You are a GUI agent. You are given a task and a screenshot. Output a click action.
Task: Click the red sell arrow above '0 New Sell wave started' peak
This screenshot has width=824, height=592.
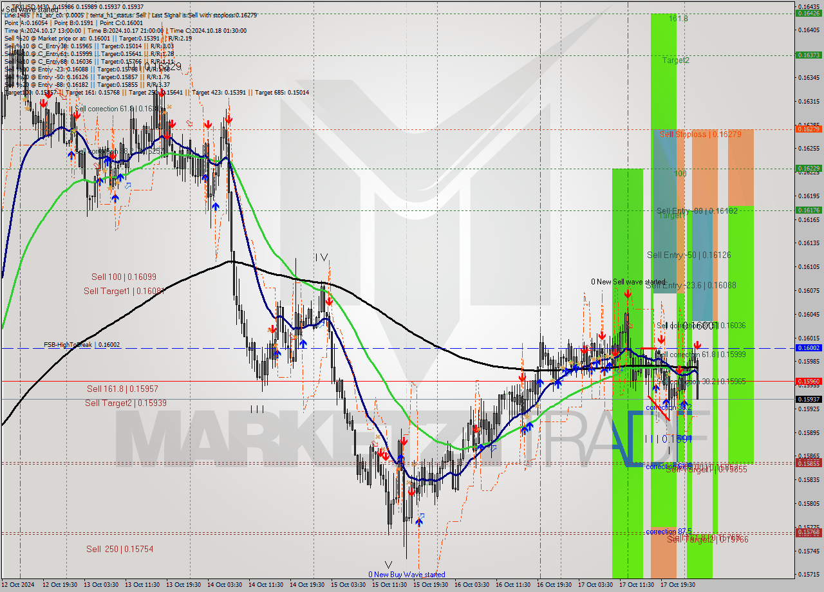tap(628, 294)
